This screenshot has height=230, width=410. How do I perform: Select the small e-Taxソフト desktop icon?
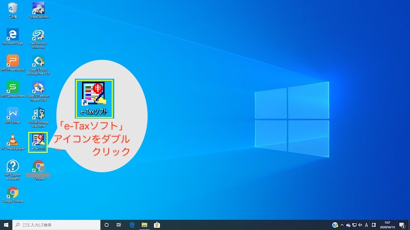click(x=38, y=142)
